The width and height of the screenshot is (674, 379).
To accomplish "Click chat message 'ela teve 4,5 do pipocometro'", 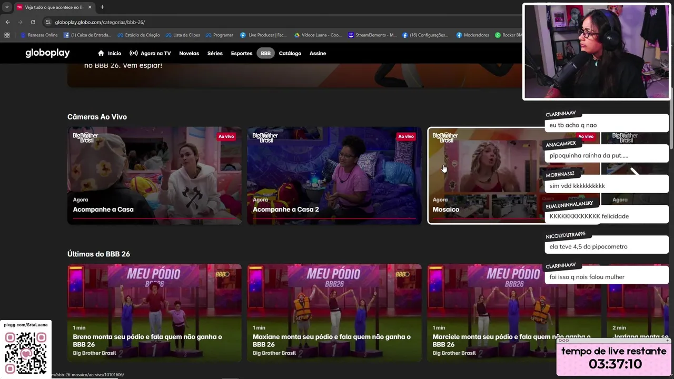I will pos(607,246).
